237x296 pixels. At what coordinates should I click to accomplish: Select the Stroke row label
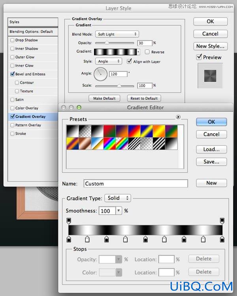coord(21,134)
